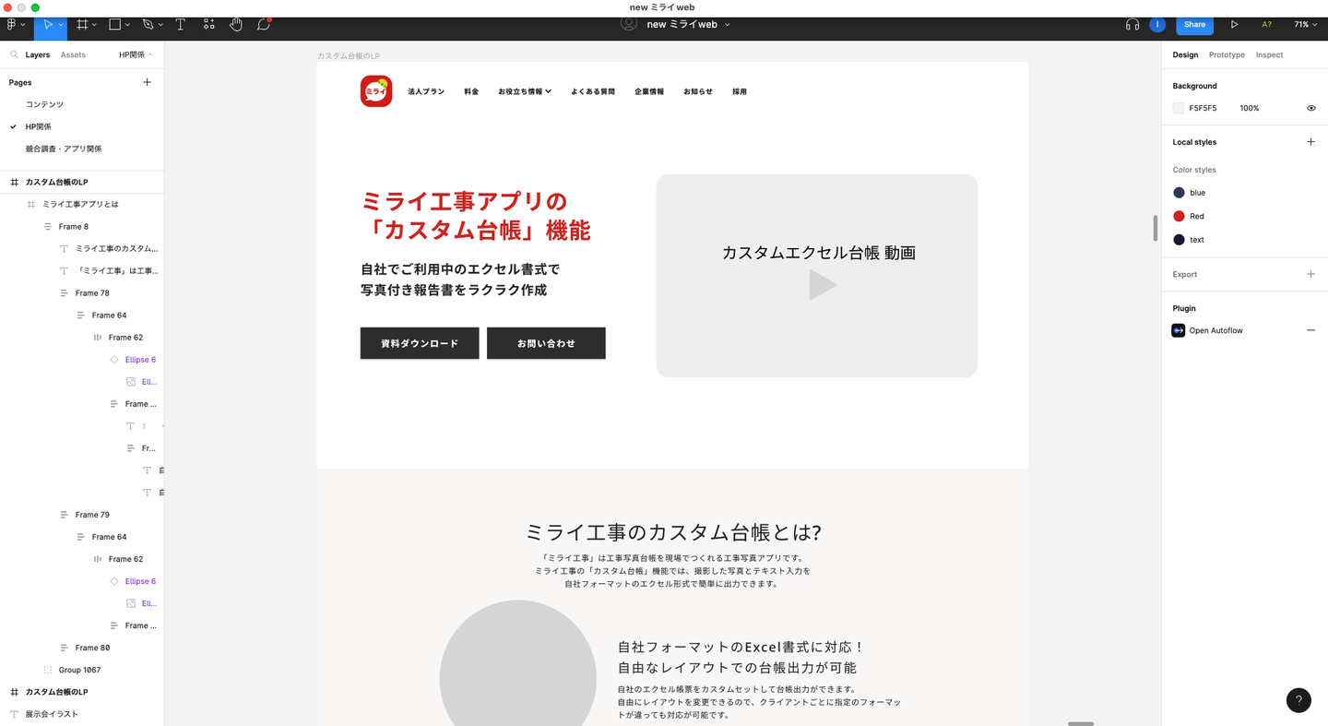Toggle background fill visibility eye
This screenshot has width=1328, height=726.
pyautogui.click(x=1310, y=108)
